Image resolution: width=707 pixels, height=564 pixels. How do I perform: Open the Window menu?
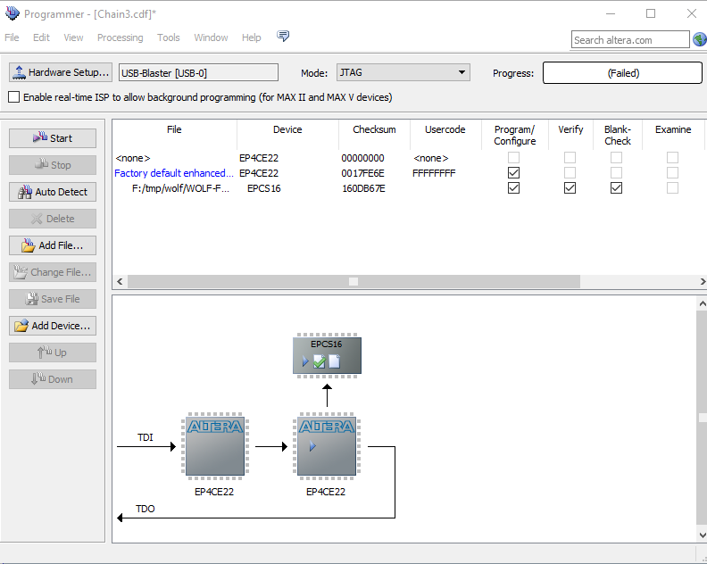211,37
